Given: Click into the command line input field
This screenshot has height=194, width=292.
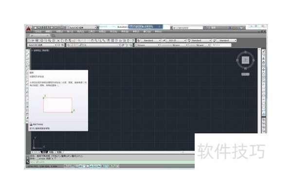Looking at the screenshot, I should (x=112, y=162).
